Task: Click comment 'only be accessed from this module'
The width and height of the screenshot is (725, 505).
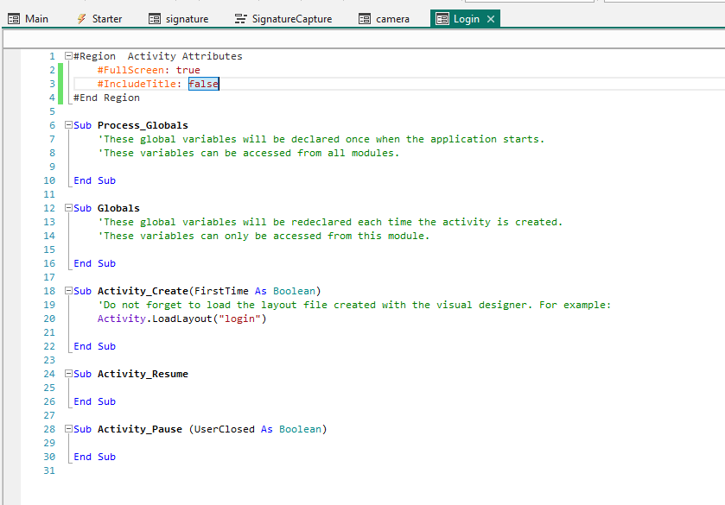Action: tap(264, 236)
